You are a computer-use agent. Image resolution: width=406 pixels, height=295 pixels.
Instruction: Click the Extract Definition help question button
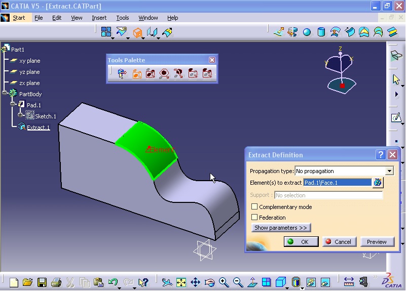pos(381,155)
